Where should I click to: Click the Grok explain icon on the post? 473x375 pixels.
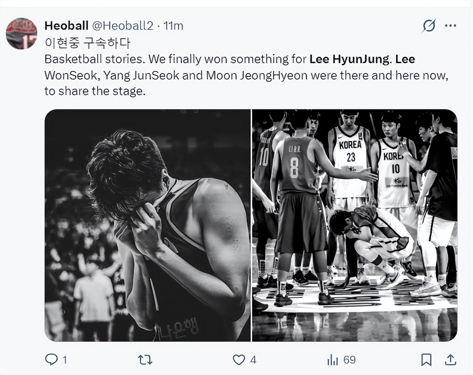tap(429, 26)
